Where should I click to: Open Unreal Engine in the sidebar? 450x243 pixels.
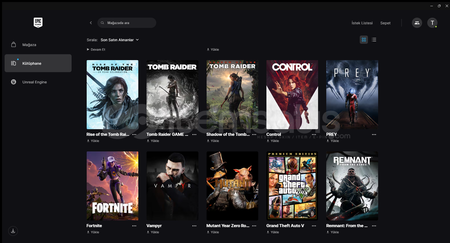coord(38,82)
